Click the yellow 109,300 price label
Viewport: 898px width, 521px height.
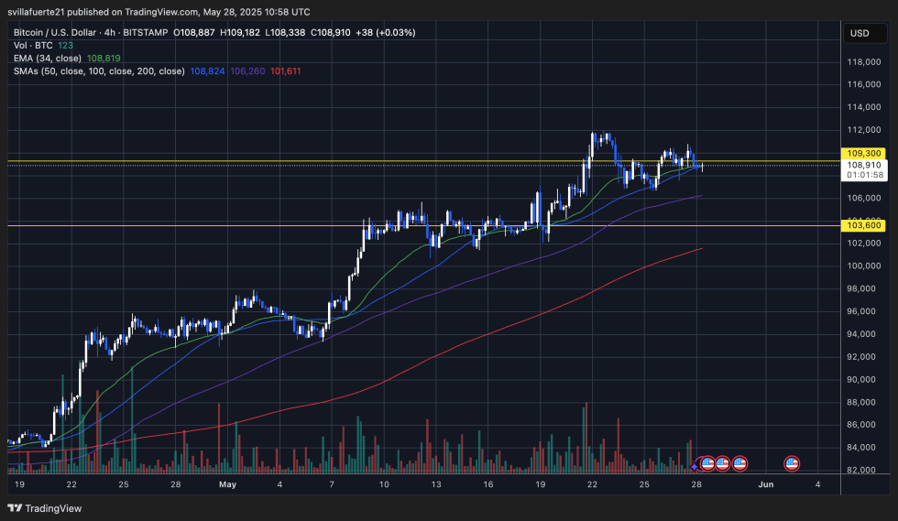pos(864,153)
